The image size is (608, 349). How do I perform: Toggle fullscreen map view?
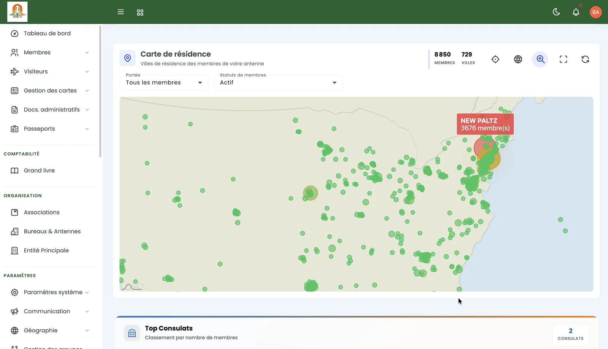(x=564, y=59)
